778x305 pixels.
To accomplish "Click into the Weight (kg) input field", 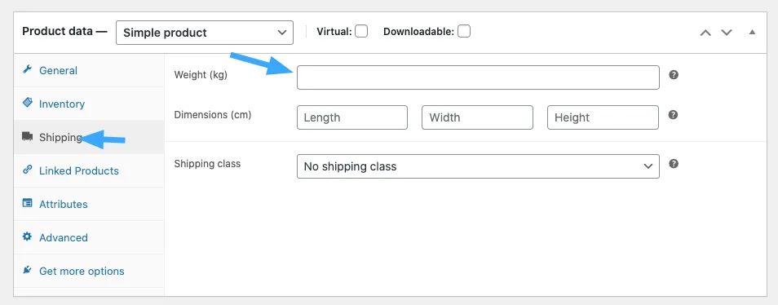I will [x=478, y=77].
